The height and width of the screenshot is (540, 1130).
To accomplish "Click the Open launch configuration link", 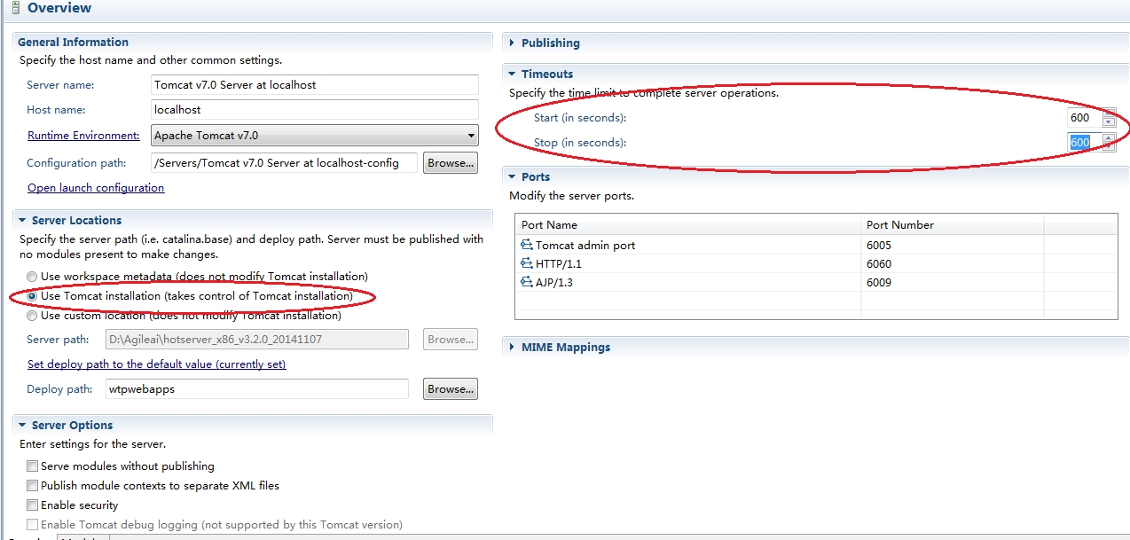I will (x=96, y=188).
